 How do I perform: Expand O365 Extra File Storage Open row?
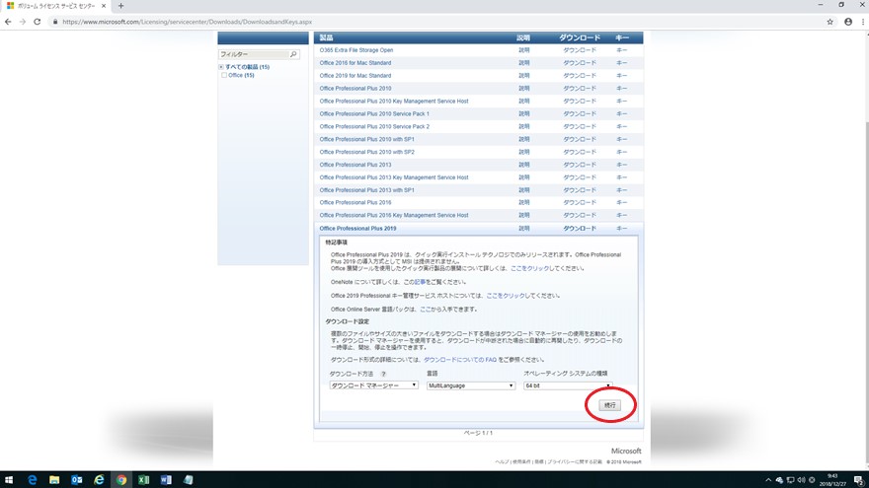coord(356,50)
